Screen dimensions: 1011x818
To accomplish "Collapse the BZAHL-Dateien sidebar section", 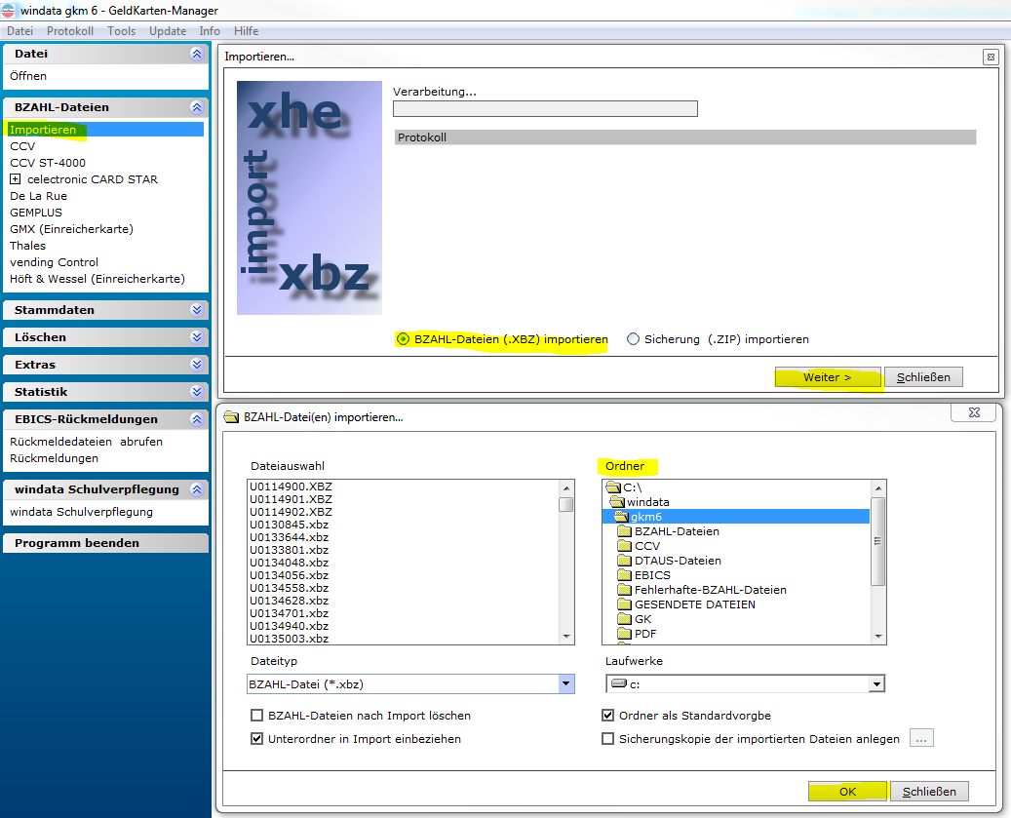I will 197,107.
